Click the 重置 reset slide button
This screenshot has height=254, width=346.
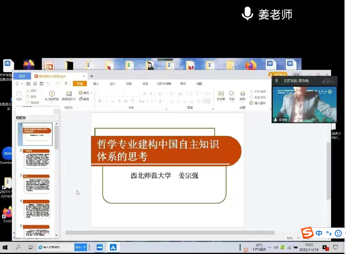point(84,99)
